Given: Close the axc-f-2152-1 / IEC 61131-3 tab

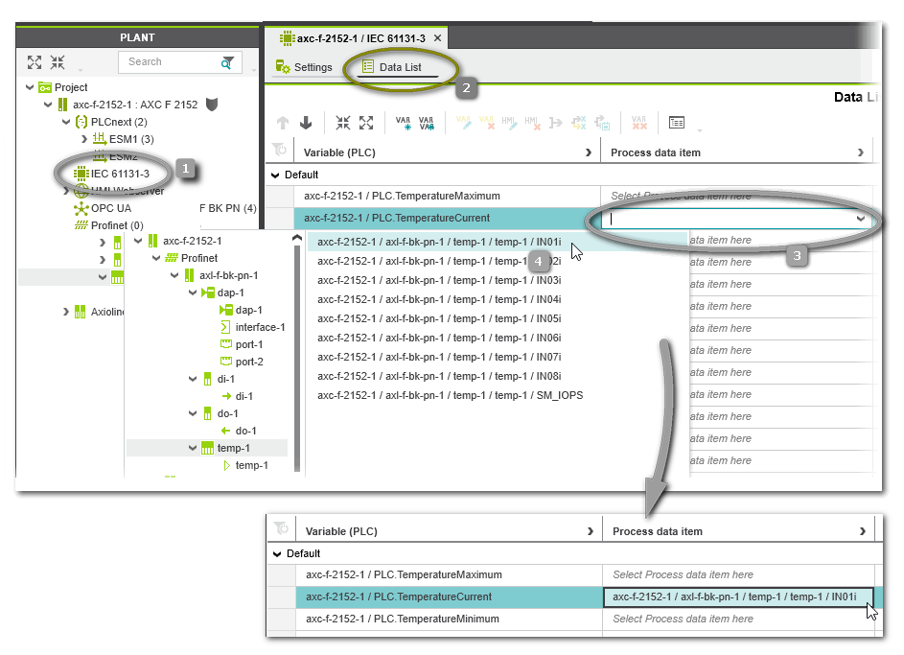Looking at the screenshot, I should click(x=437, y=38).
